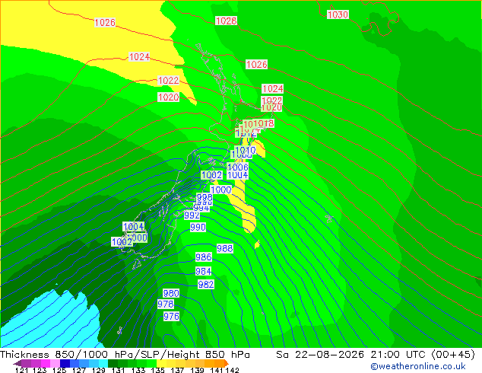Image resolution: width=482 pixels, height=373 pixels.
Task: Pick the magenta legend swatch left of 125
Action: [x=46, y=363]
